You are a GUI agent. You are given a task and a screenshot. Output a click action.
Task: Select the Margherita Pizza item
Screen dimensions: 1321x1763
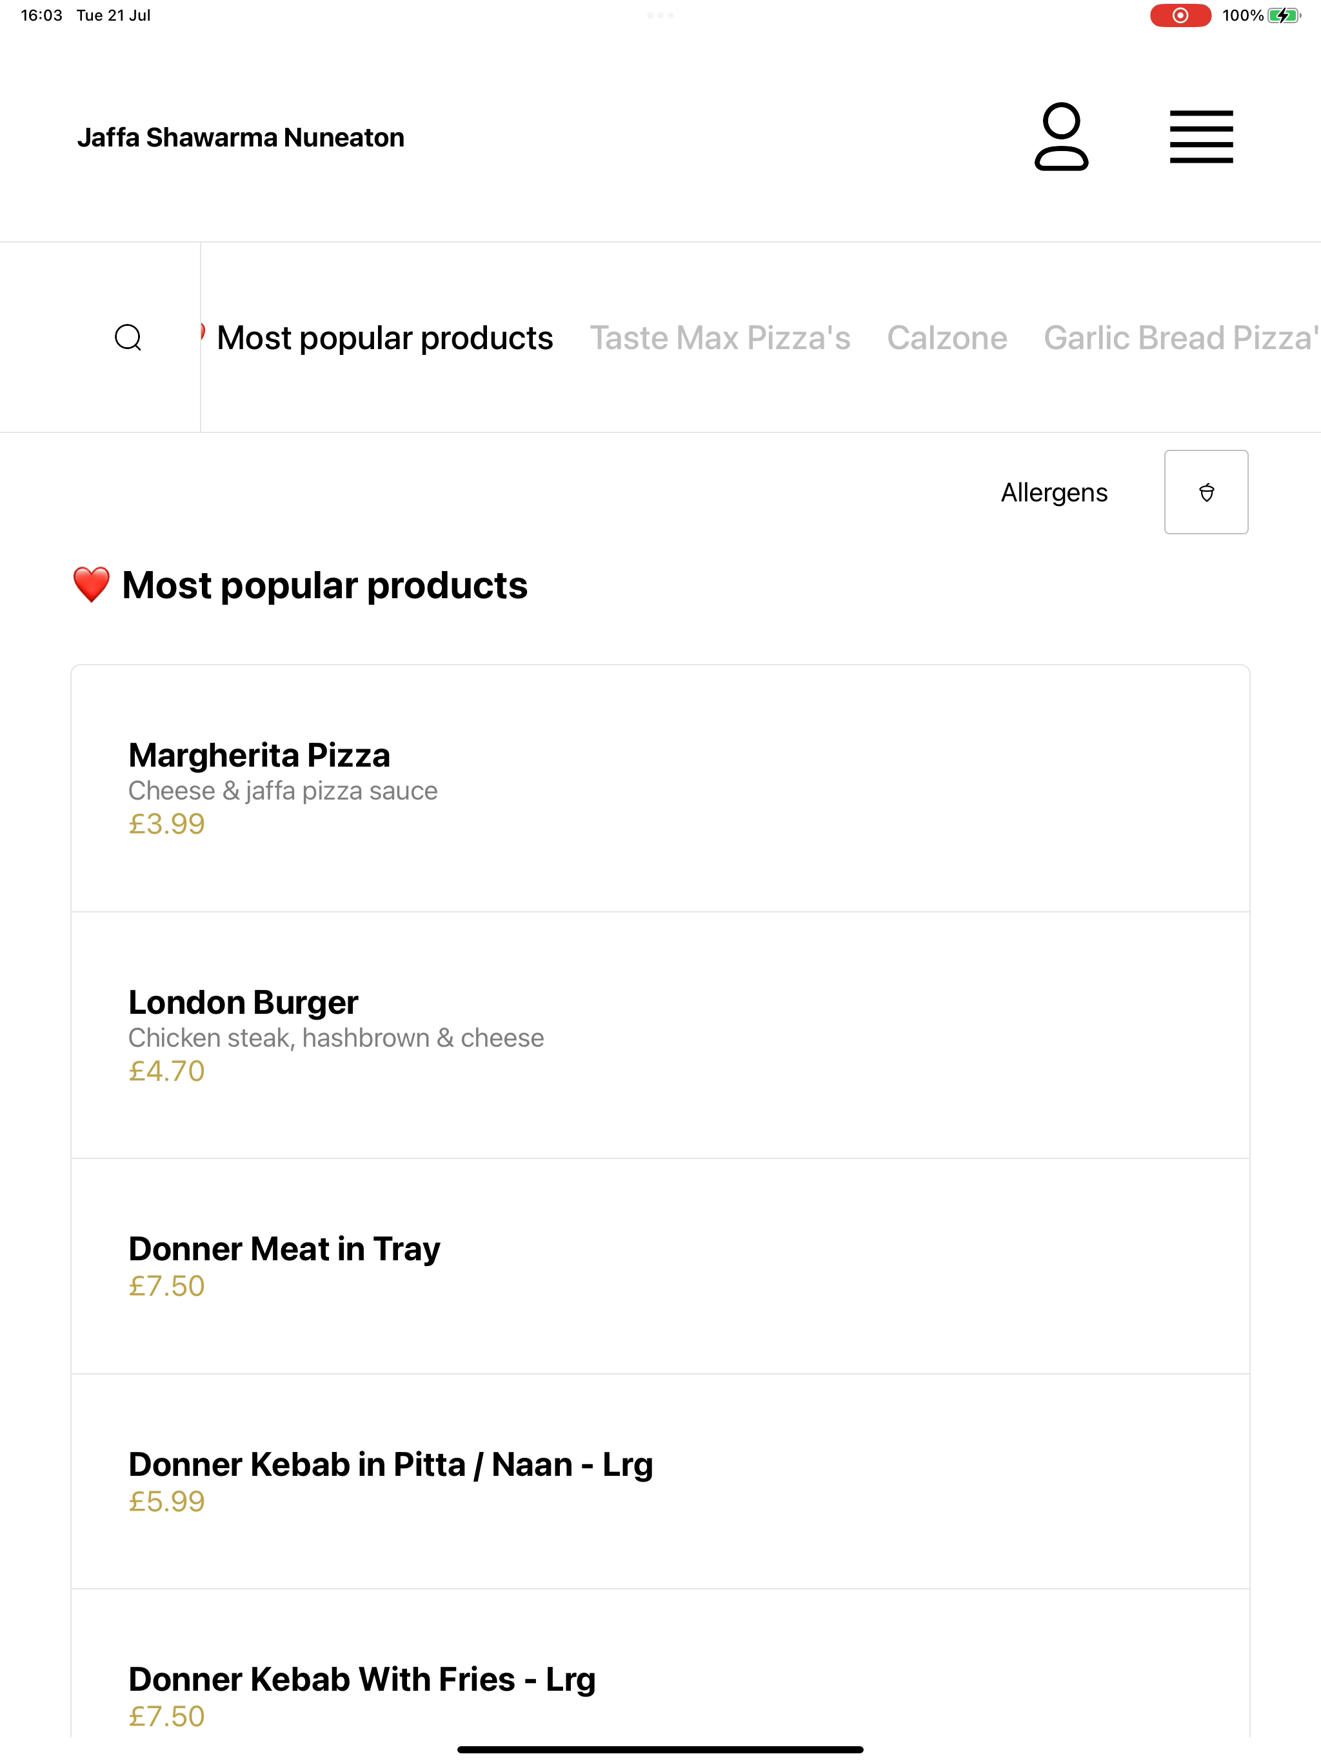click(x=660, y=788)
